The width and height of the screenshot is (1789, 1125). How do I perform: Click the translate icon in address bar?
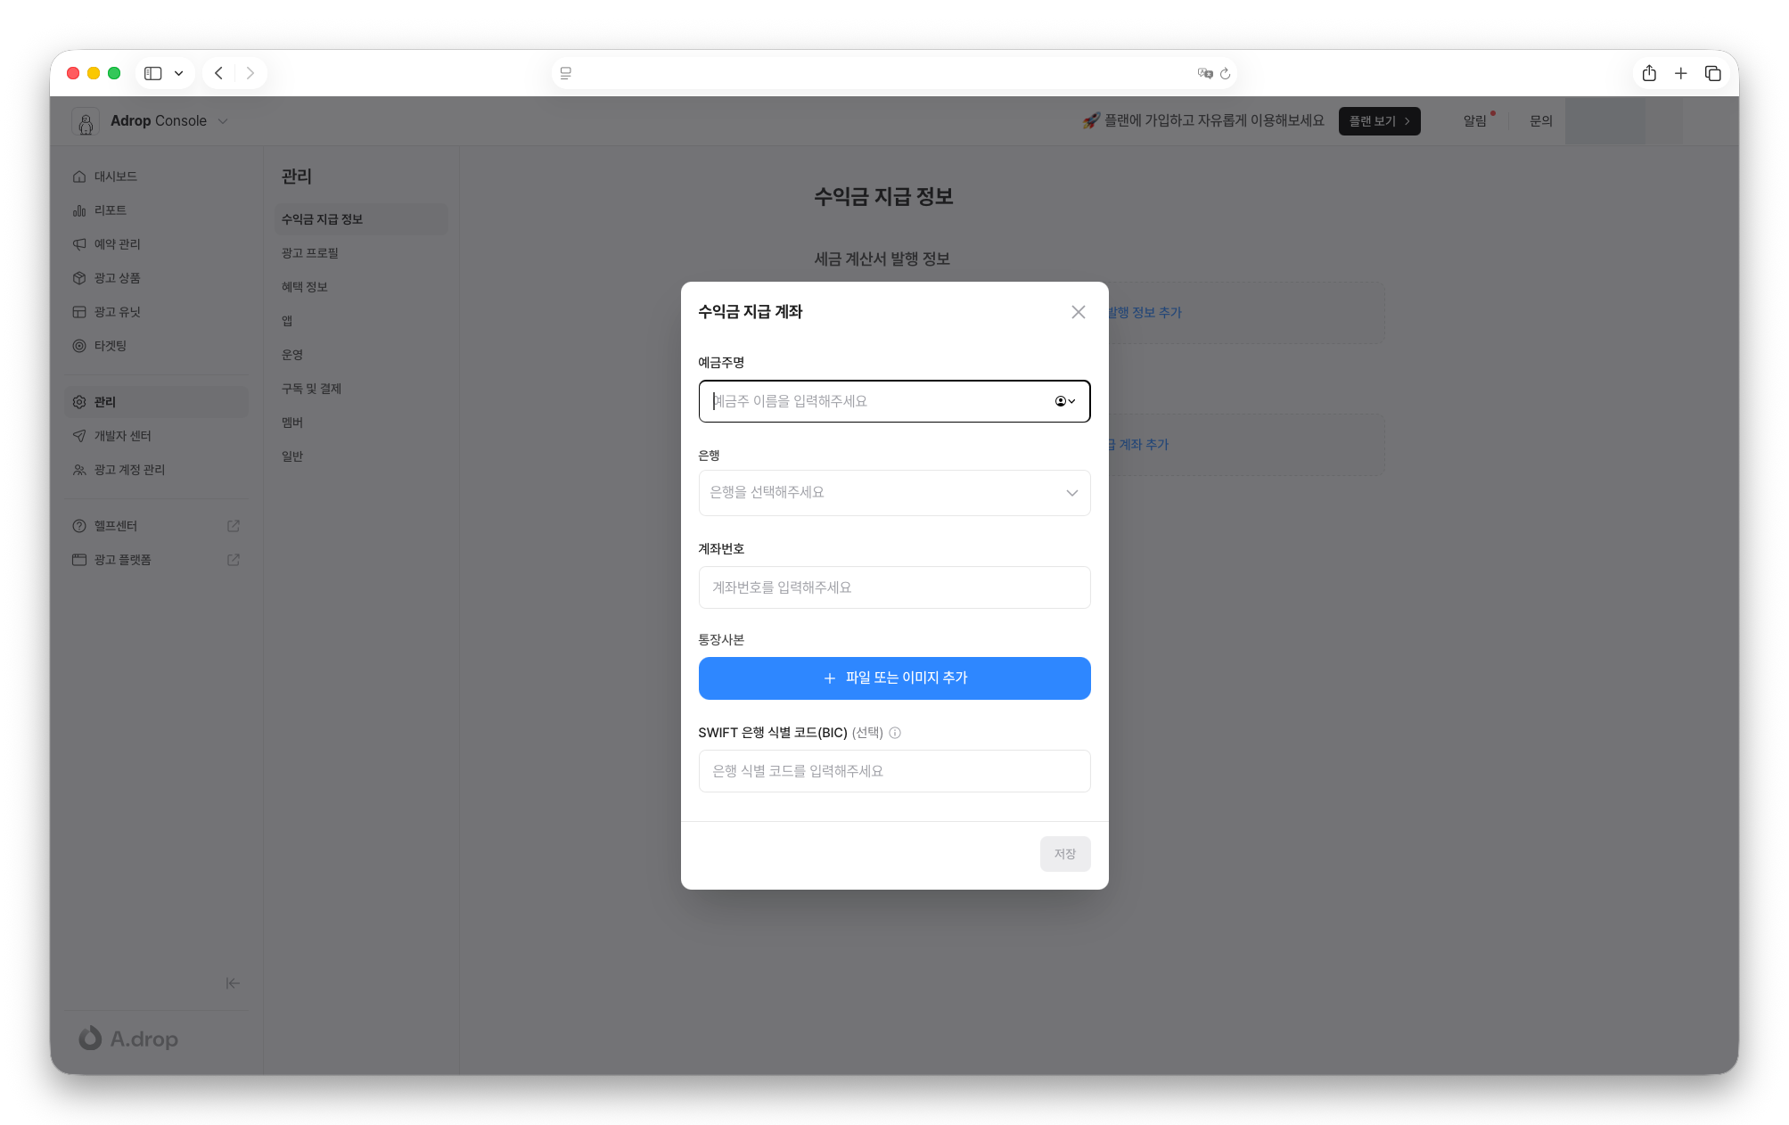click(1204, 73)
